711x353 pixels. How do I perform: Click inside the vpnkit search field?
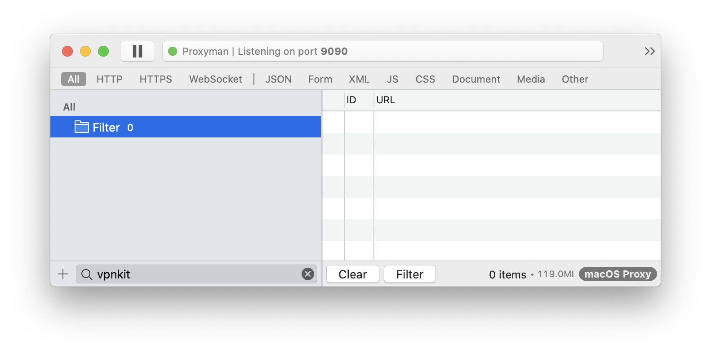coord(180,274)
